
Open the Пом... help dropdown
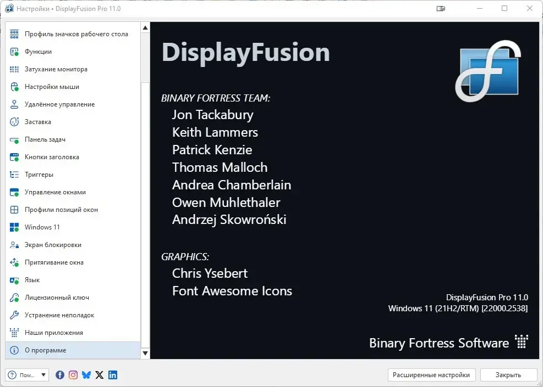click(x=27, y=375)
